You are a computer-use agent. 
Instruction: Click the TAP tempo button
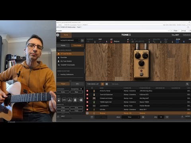pos(167,117)
